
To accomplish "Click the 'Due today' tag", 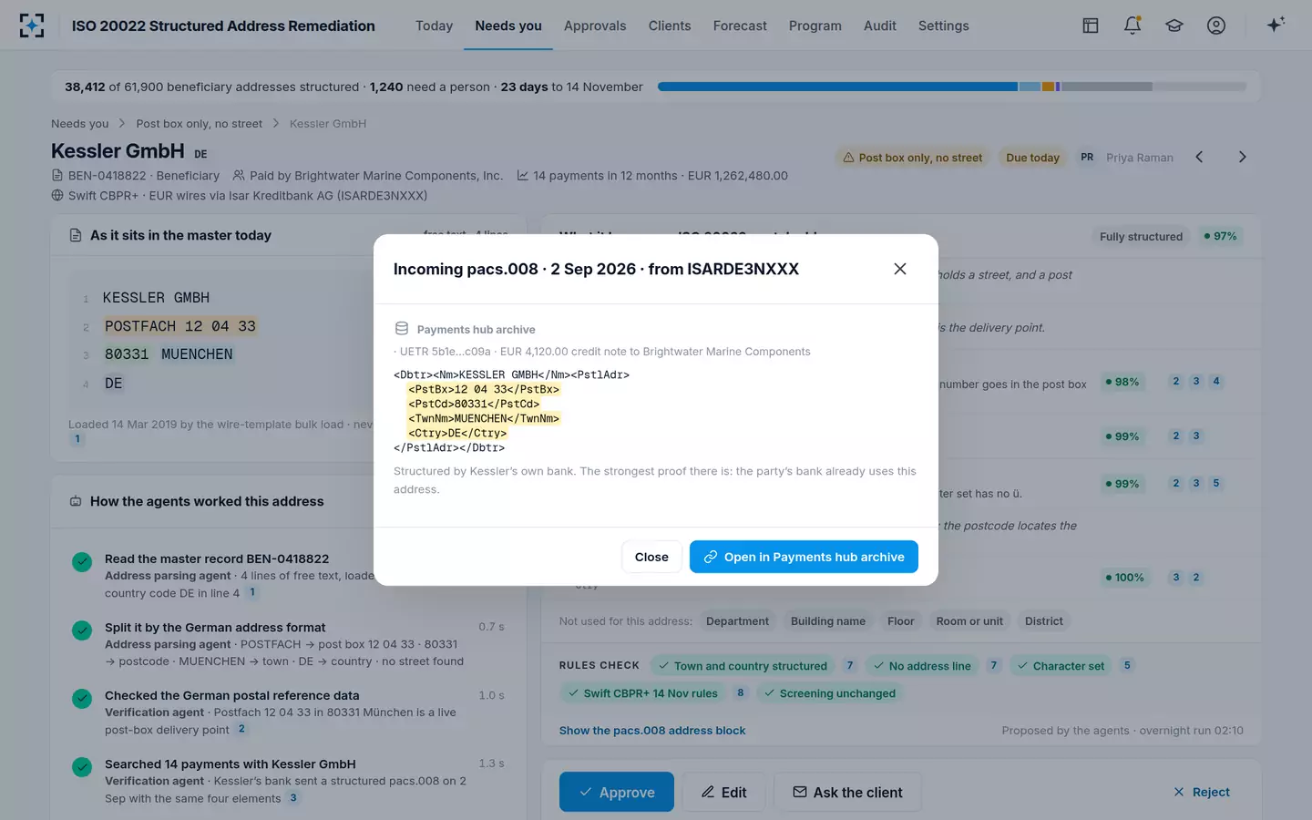I will point(1032,157).
